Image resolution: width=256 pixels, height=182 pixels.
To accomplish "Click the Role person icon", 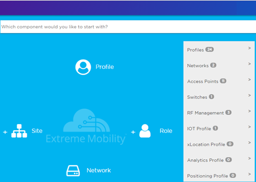I will point(145,131).
